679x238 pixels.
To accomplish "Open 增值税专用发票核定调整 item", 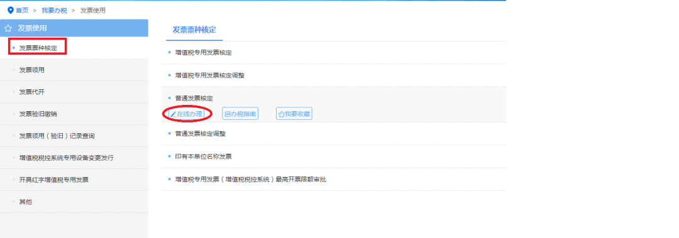I will click(x=209, y=75).
